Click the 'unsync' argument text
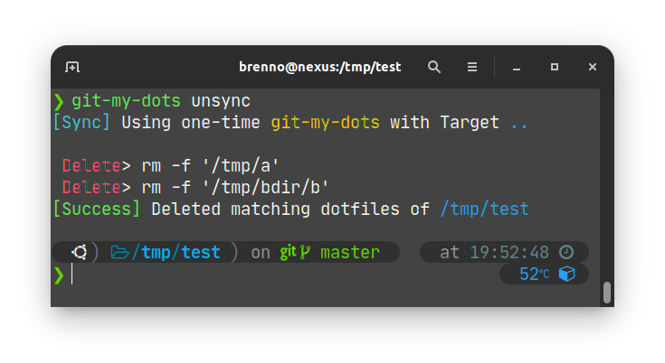 [221, 101]
